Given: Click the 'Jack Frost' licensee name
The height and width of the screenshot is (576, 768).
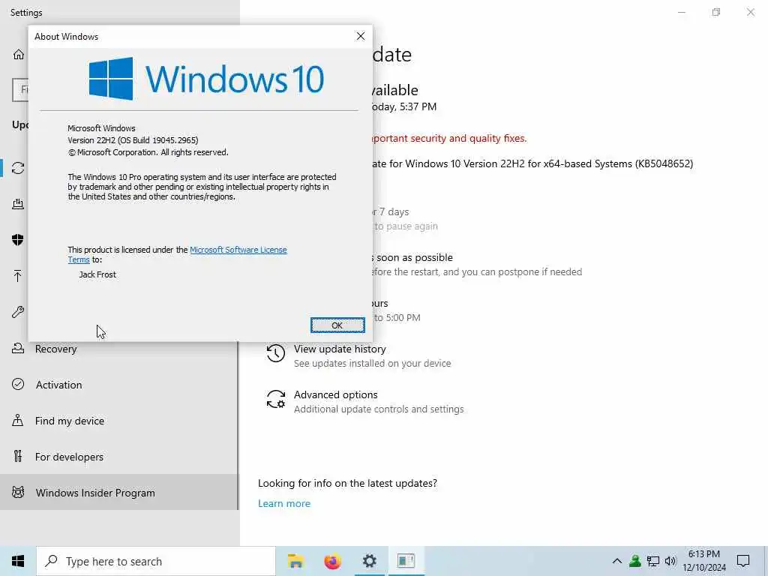Looking at the screenshot, I should (x=97, y=274).
